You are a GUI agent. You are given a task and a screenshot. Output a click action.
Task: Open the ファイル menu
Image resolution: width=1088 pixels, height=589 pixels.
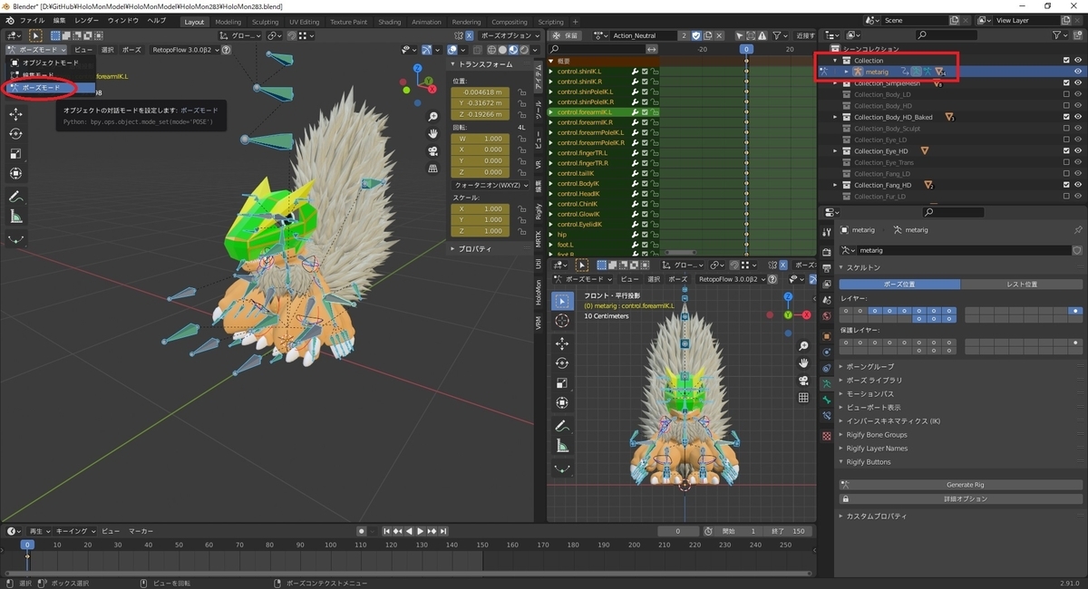pyautogui.click(x=32, y=20)
